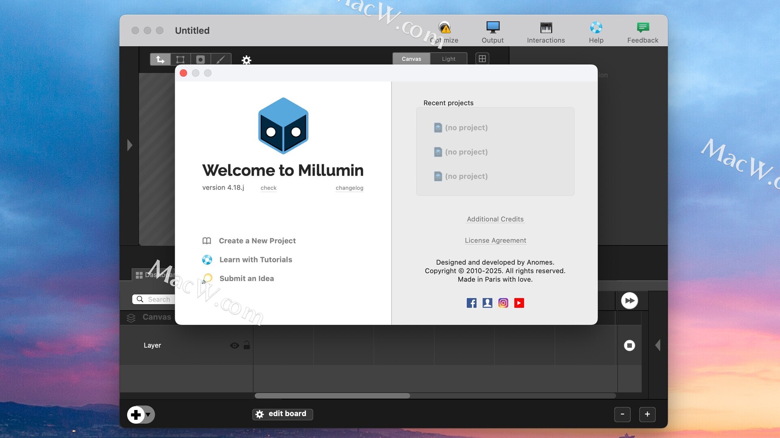The image size is (780, 438).
Task: Open the Facebook icon
Action: tap(471, 303)
